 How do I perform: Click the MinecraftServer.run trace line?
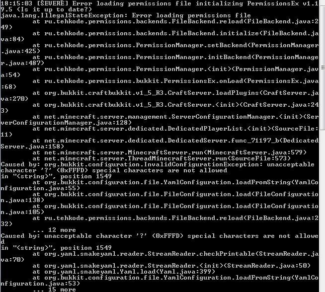(169, 152)
